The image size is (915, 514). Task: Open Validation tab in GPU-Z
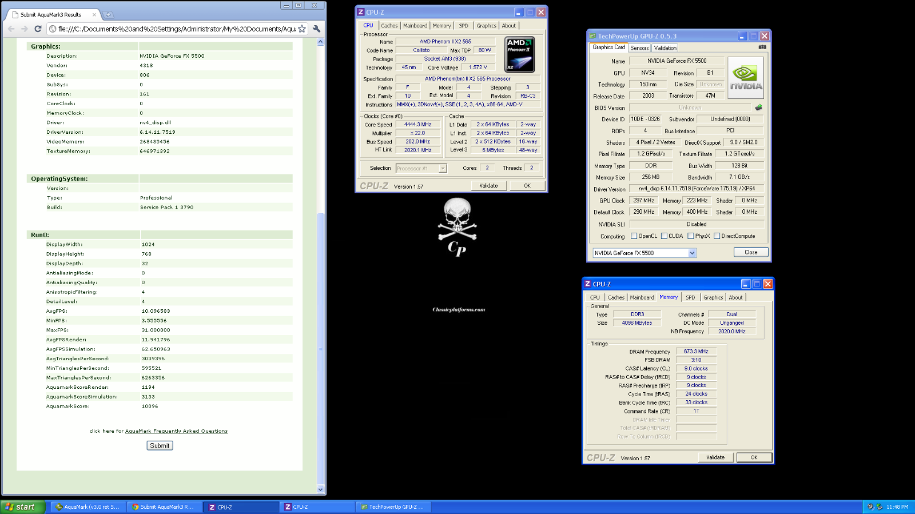[665, 48]
